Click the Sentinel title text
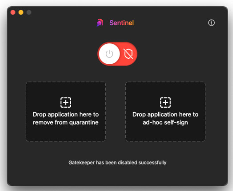This screenshot has height=191, width=233. tap(121, 23)
